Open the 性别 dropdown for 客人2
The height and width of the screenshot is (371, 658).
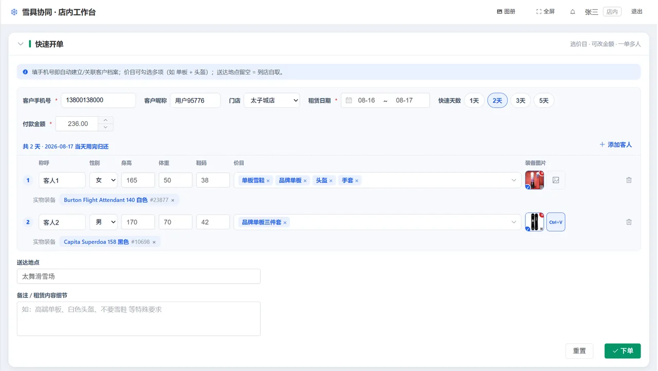[x=103, y=222]
